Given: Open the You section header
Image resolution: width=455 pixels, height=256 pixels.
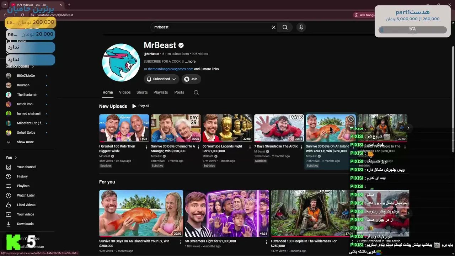Looking at the screenshot, I should pos(11,158).
